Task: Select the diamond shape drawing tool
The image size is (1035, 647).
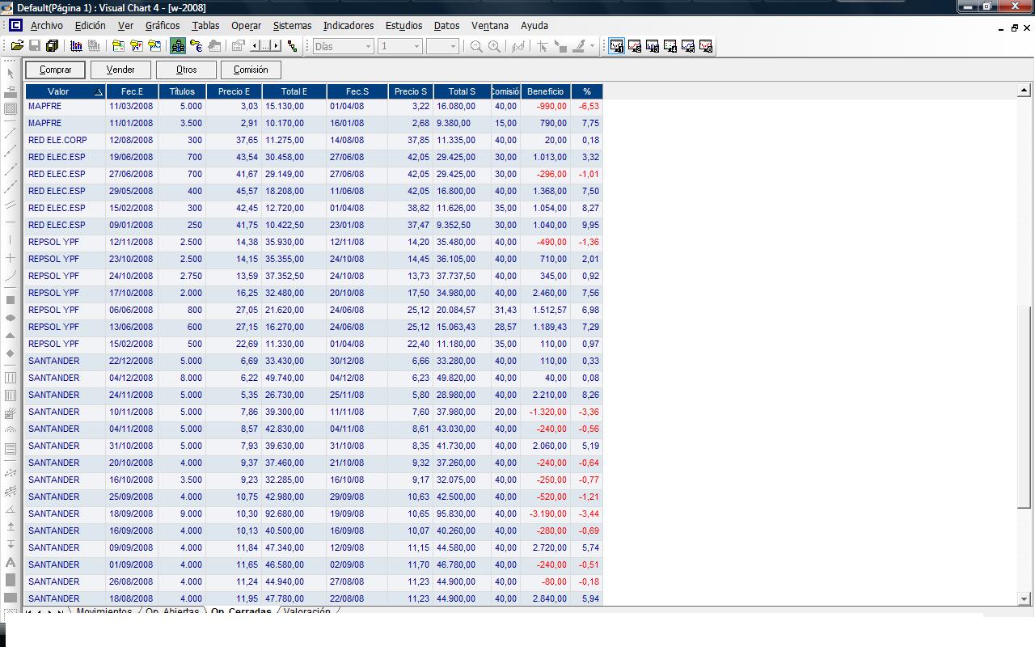Action: click(x=11, y=353)
